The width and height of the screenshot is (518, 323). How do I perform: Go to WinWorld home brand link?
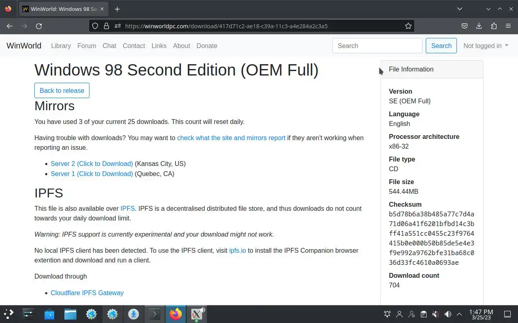(24, 46)
